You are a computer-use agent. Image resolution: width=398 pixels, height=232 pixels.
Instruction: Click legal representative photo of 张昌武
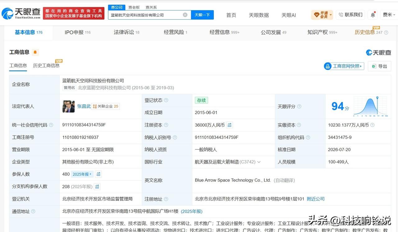coord(68,106)
